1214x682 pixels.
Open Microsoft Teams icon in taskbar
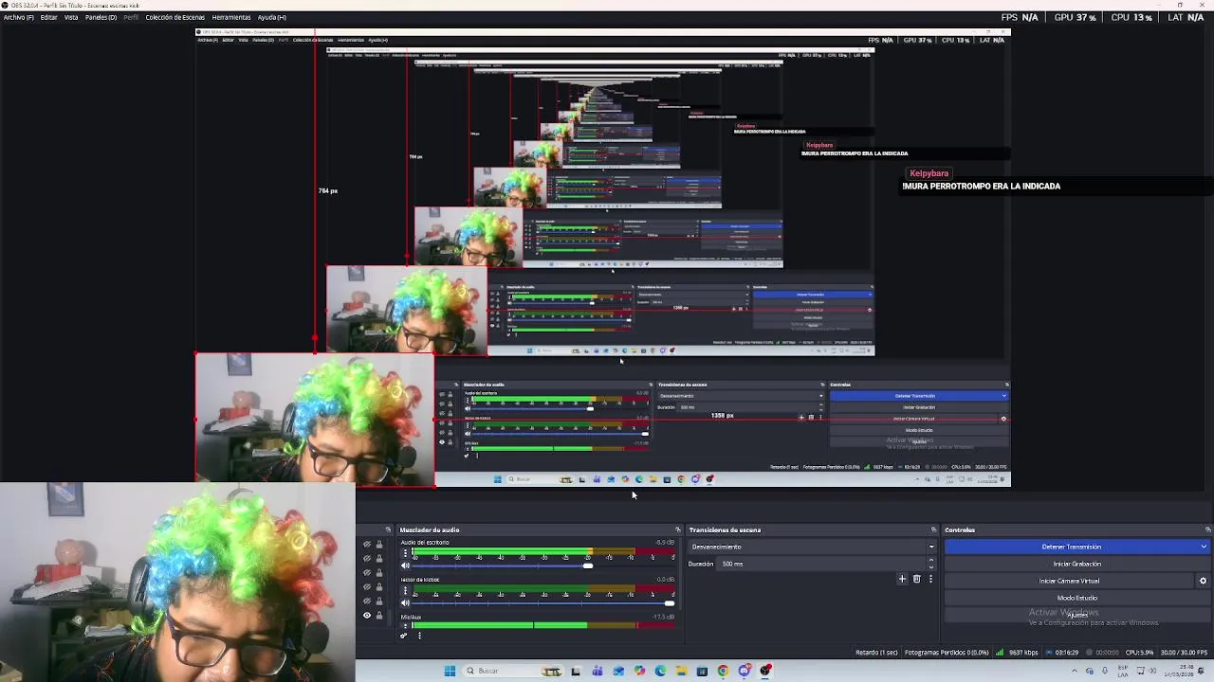[598, 671]
